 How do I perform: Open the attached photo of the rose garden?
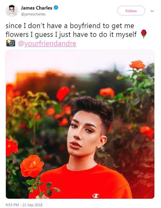point(80,125)
